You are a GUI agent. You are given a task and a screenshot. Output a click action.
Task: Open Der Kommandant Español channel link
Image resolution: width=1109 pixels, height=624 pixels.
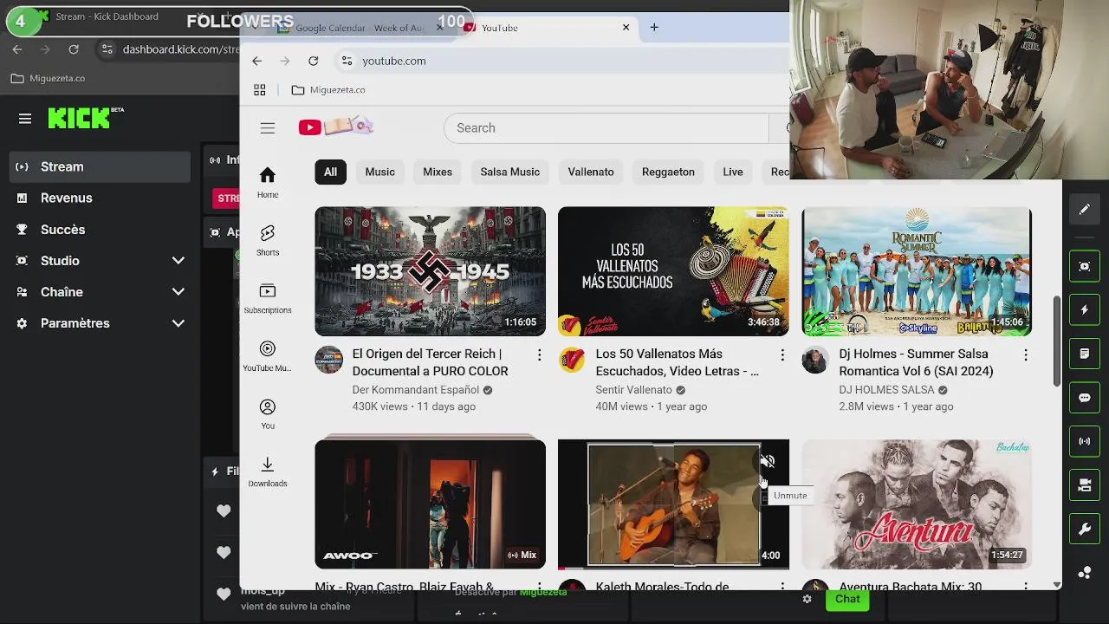tap(416, 390)
